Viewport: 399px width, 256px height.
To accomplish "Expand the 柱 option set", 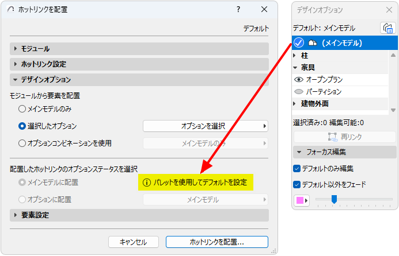I will pyautogui.click(x=295, y=55).
